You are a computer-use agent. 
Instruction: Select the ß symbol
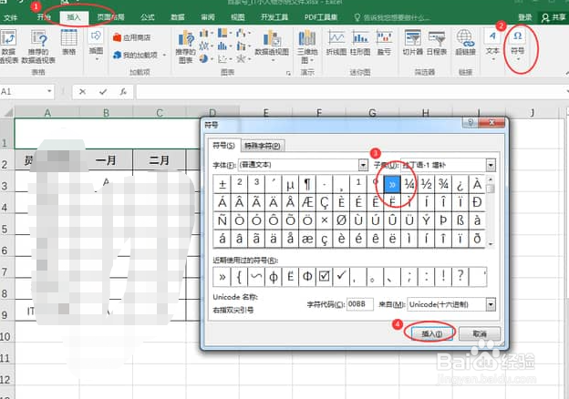pos(460,220)
